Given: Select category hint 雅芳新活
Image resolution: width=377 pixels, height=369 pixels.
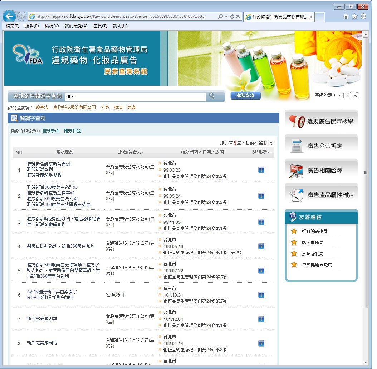Looking at the screenshot, I should [x=51, y=131].
